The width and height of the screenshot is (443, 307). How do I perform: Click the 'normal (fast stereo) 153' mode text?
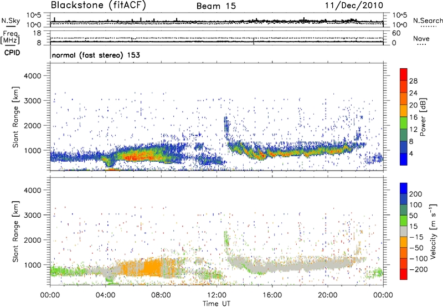[96, 55]
